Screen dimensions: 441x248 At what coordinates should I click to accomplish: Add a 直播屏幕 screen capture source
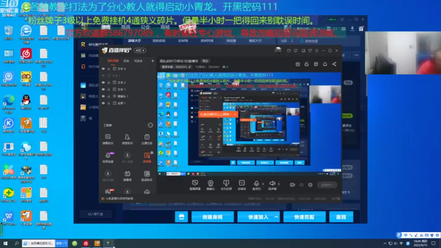(x=195, y=185)
